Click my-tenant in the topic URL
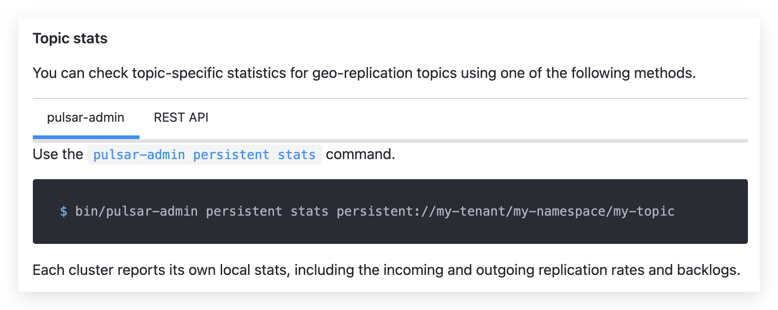 [x=470, y=212]
